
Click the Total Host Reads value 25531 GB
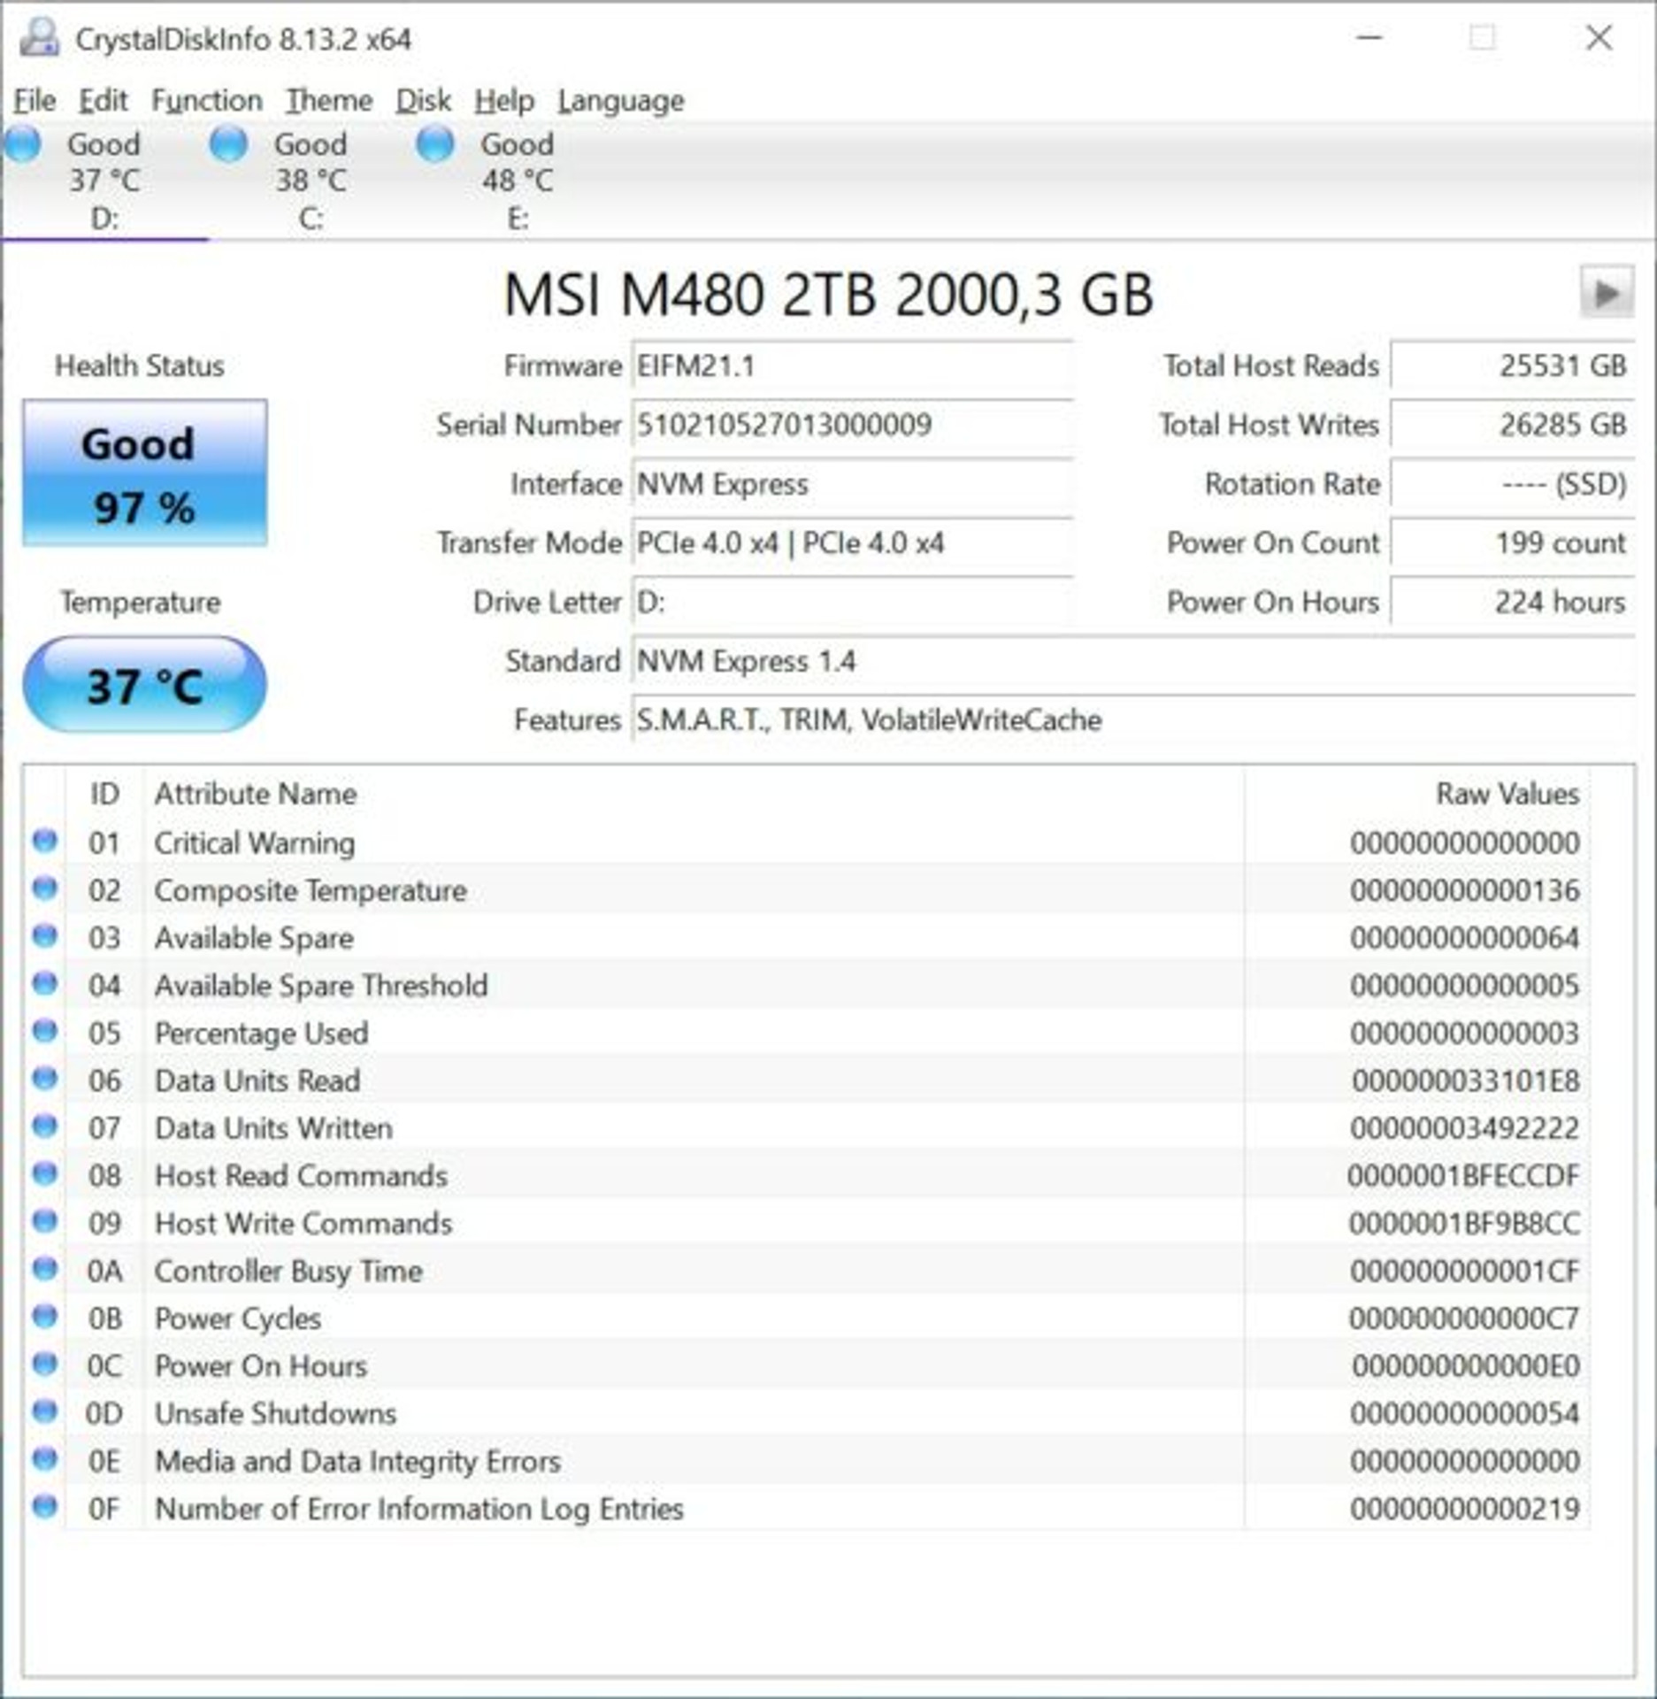pyautogui.click(x=1512, y=365)
